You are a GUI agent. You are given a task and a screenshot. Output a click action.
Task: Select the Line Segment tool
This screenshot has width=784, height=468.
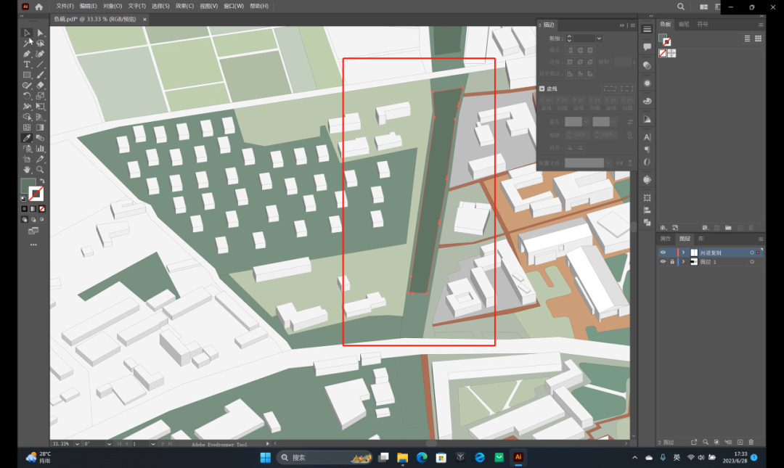(40, 65)
